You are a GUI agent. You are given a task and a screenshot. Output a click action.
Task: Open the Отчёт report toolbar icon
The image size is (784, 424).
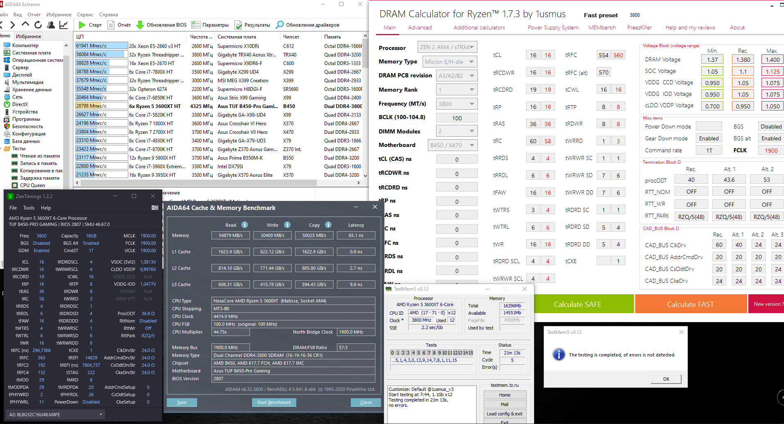[x=111, y=25]
